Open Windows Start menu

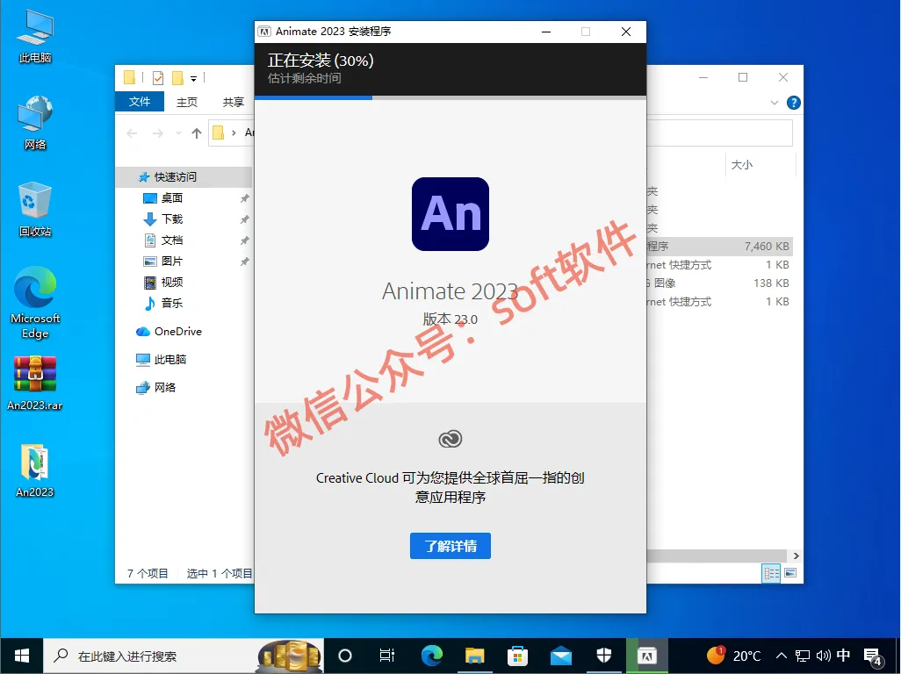22,655
